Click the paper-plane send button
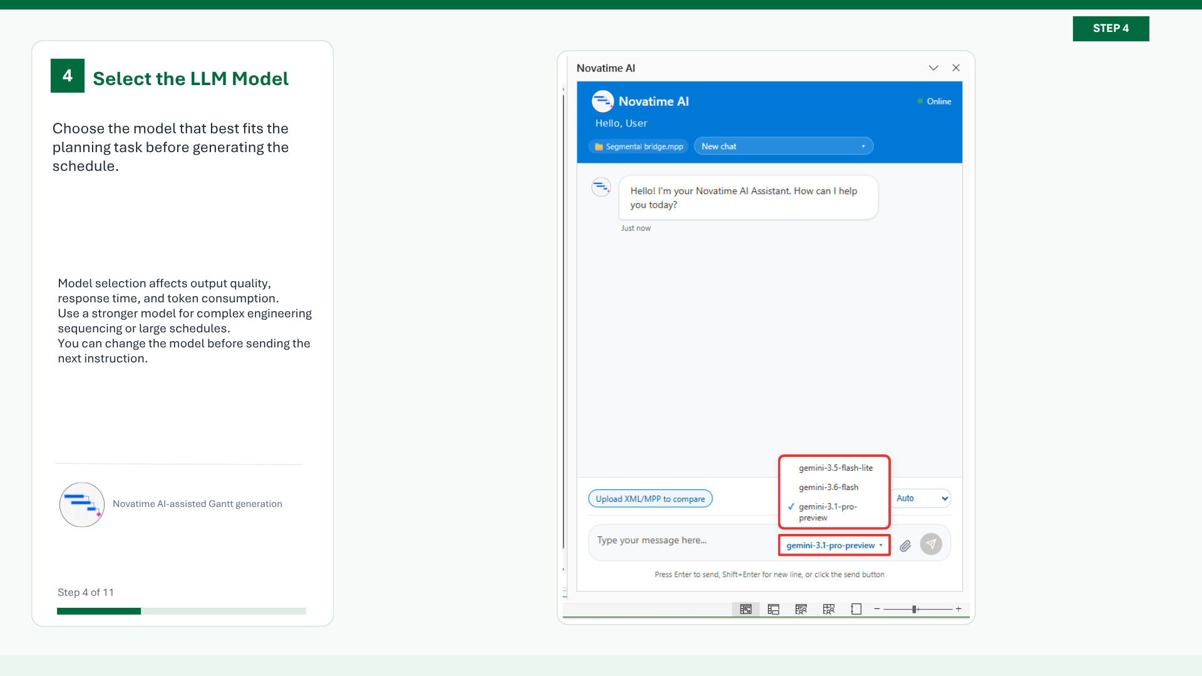The height and width of the screenshot is (676, 1202). pyautogui.click(x=931, y=544)
